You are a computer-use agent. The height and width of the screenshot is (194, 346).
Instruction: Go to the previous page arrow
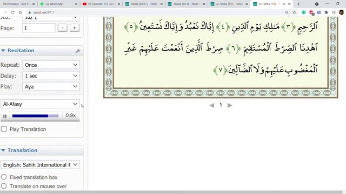(212, 106)
